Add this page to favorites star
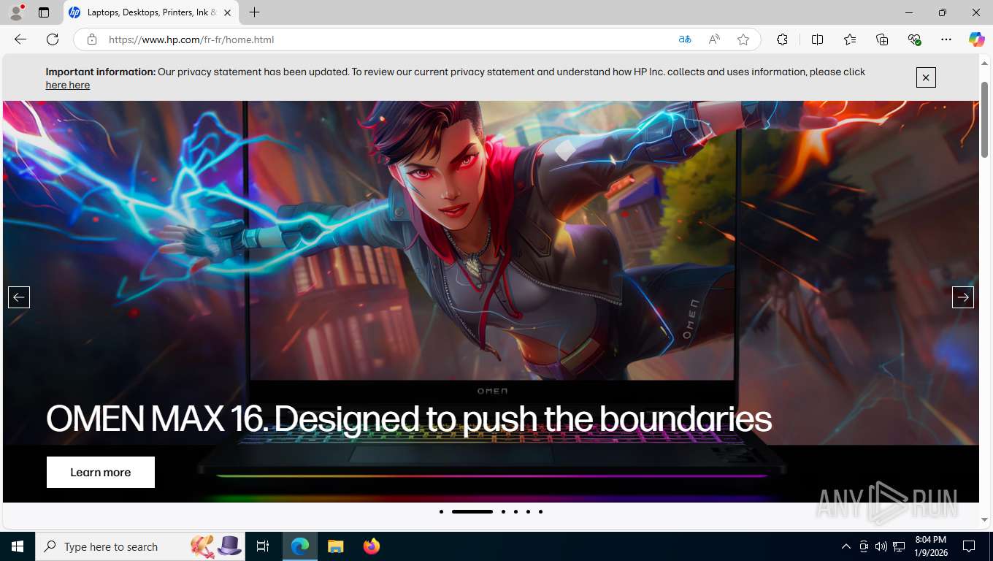Viewport: 993px width, 561px height. click(743, 39)
